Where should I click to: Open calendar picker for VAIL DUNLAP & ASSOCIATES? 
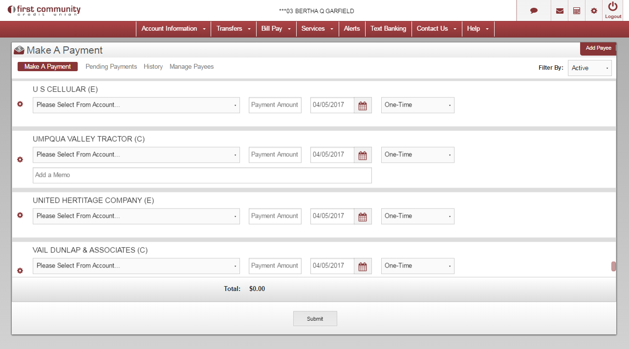tap(363, 266)
